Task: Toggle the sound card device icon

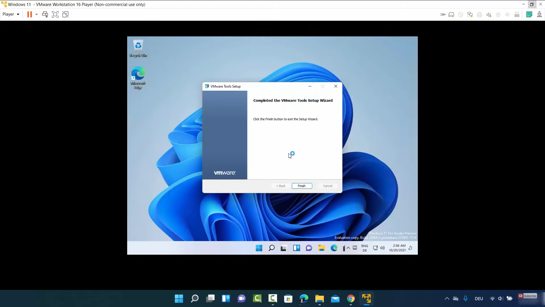Action: (489, 15)
